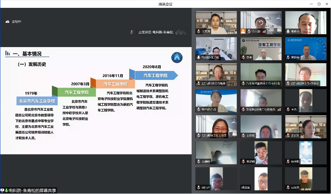Click the muted mic icon on 宋昊楠's tile
The height and width of the screenshot is (194, 331).
288,57
